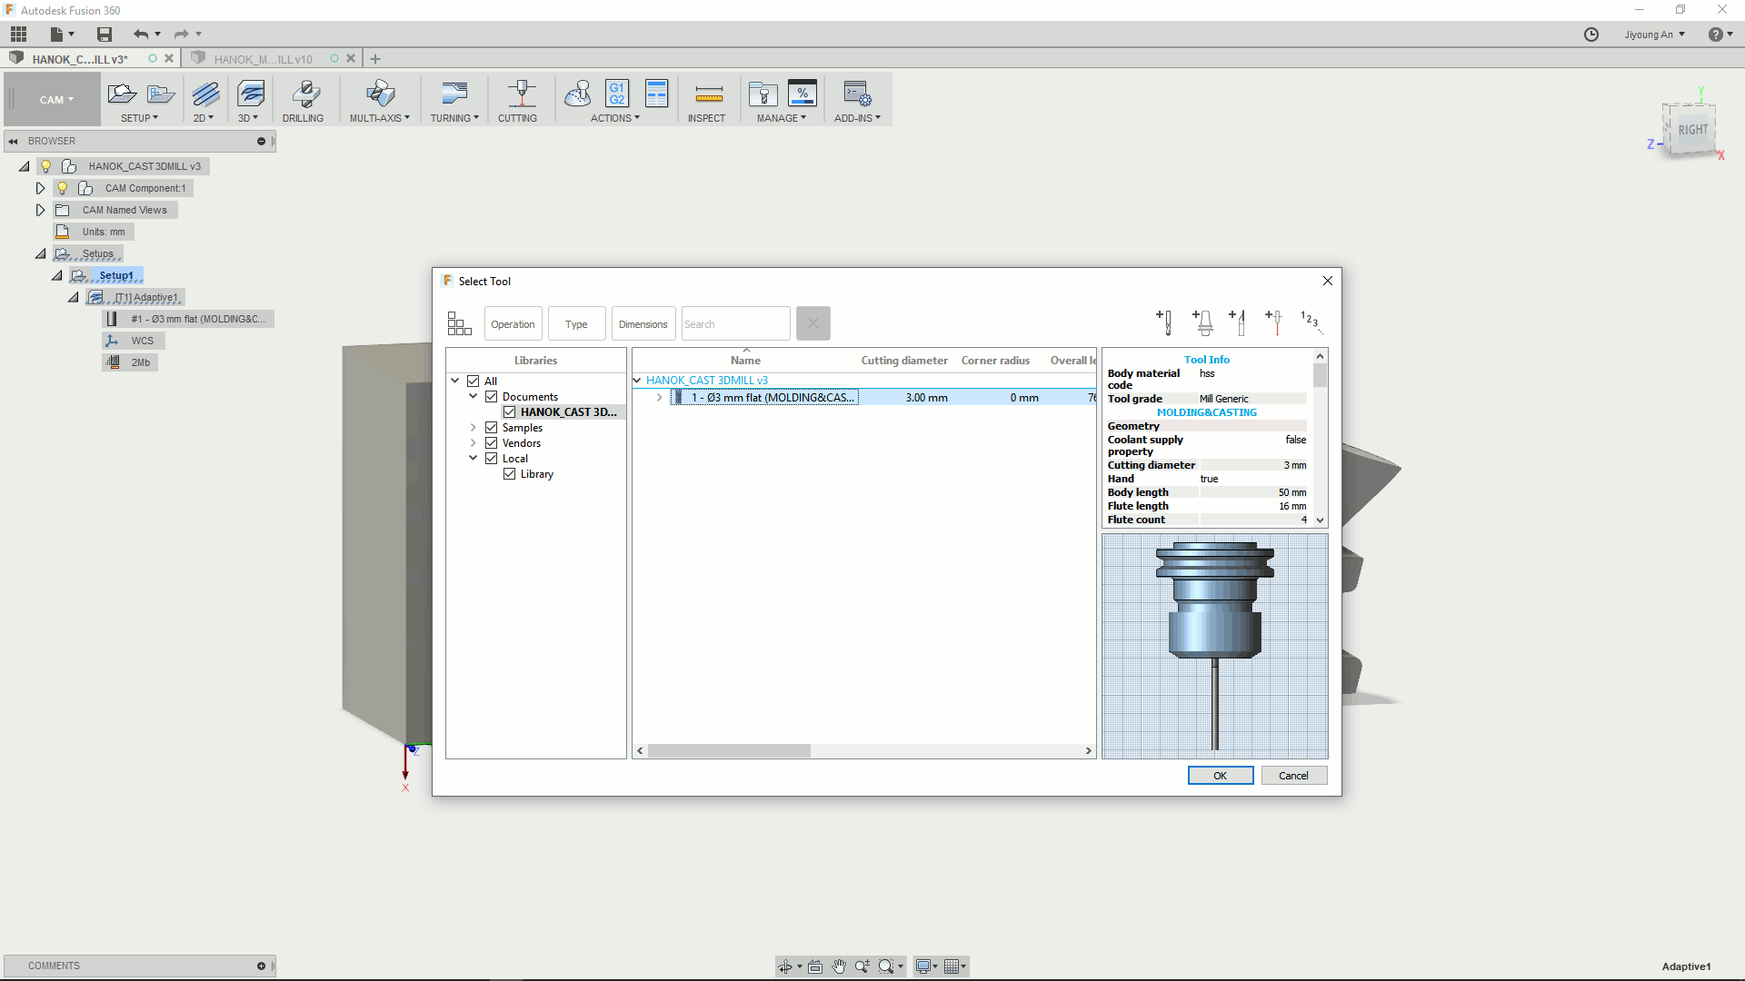Collapse the Setup1 tree node

(56, 275)
